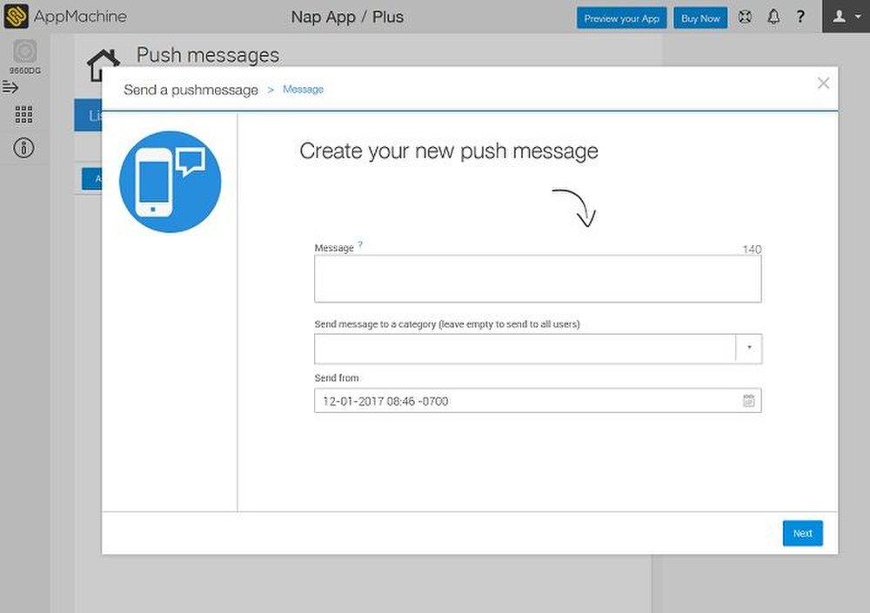Close the Send a pushmessage dialog
The image size is (870, 613).
click(x=823, y=83)
